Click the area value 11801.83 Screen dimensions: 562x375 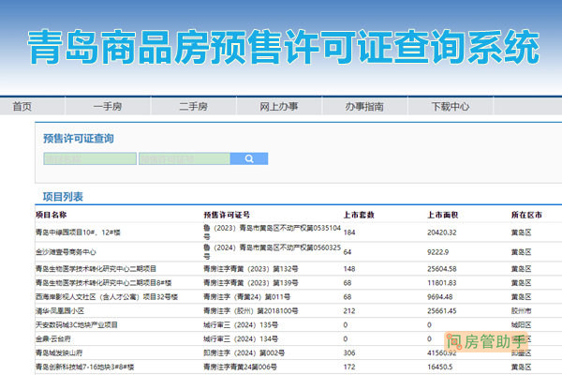tap(442, 283)
